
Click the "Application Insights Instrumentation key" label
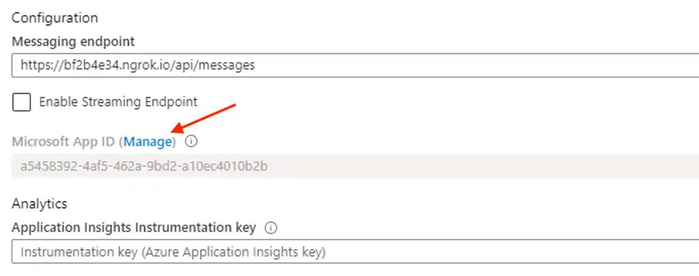pos(133,227)
